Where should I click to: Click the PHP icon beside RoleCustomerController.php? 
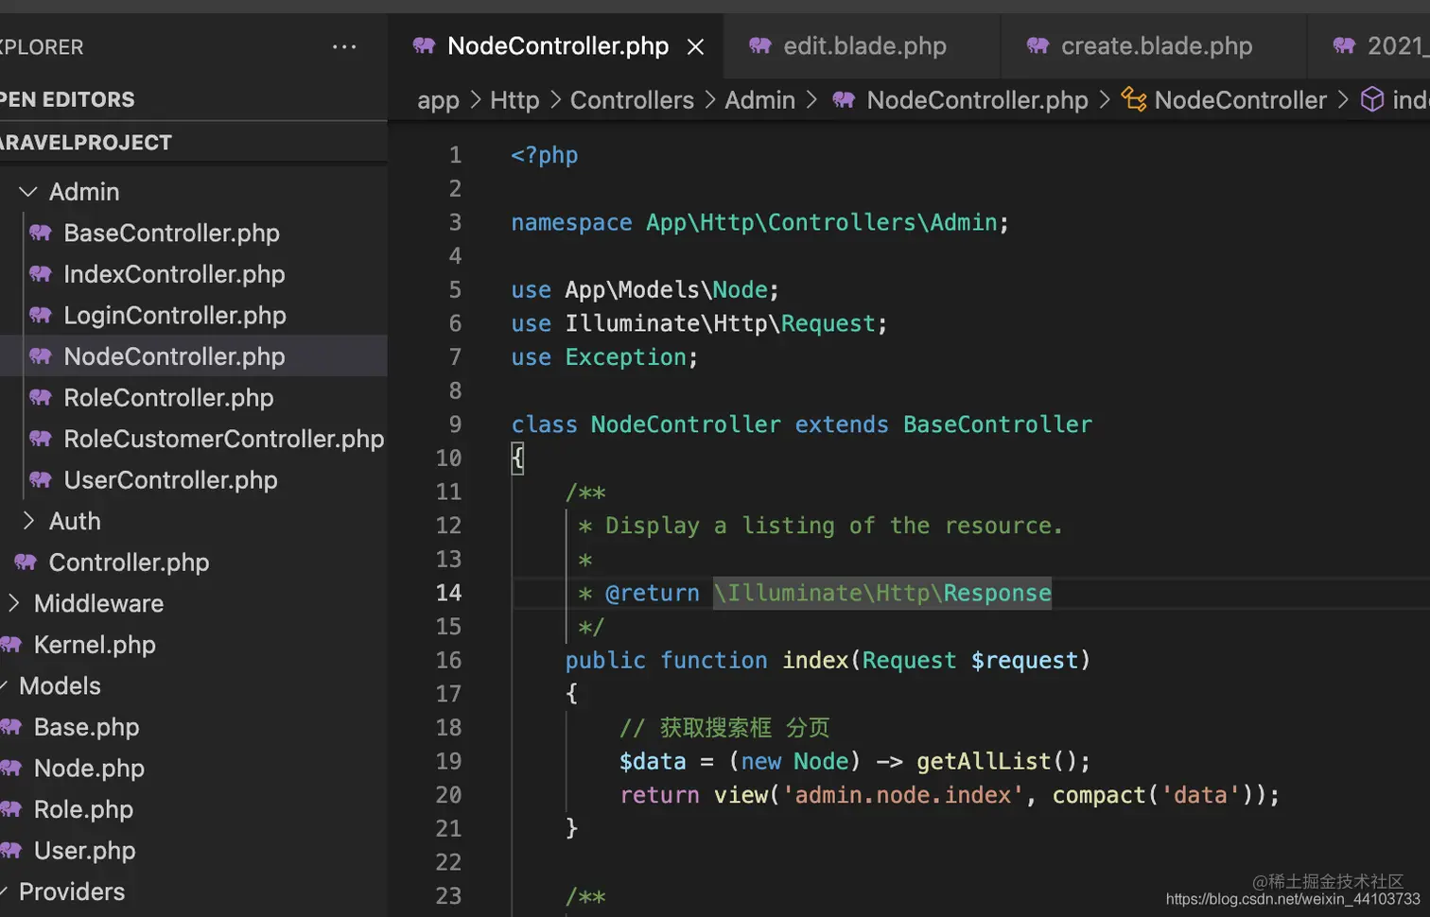pyautogui.click(x=40, y=439)
